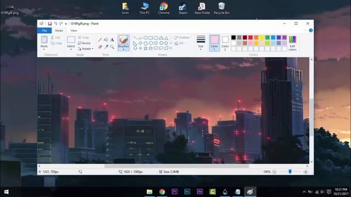The height and width of the screenshot is (197, 351).
Task: Click the horizontal scrollbar thumb
Action: pos(177,166)
